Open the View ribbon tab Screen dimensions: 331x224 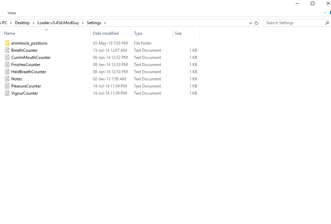[12, 13]
